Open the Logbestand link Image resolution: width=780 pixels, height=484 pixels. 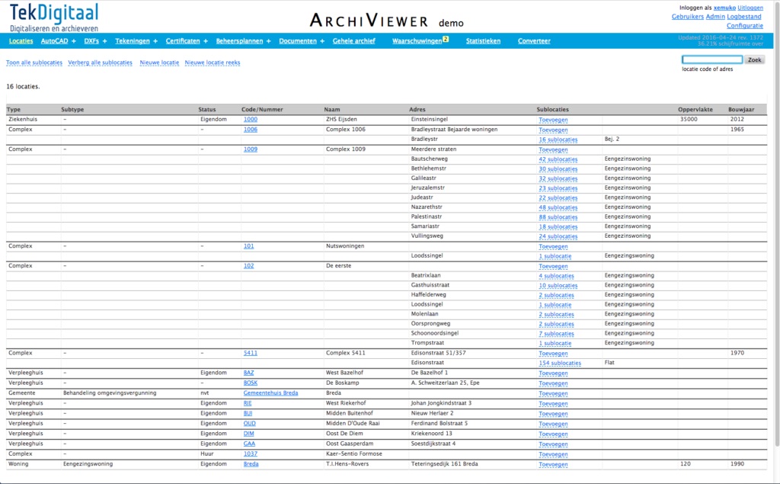point(744,17)
